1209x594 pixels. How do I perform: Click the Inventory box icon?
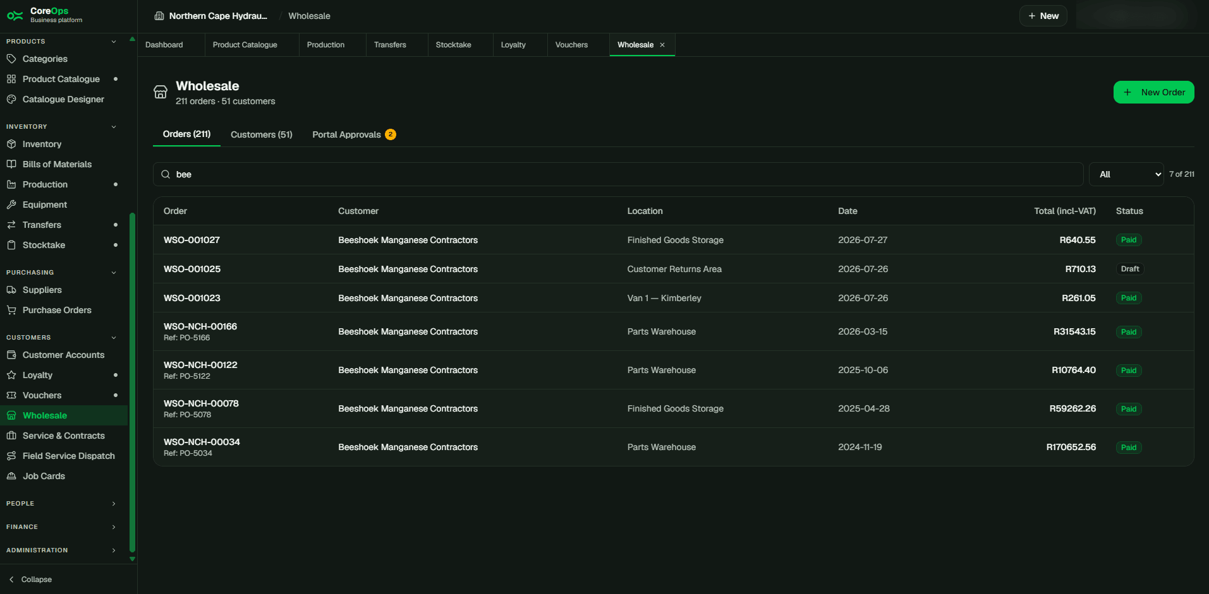pos(11,144)
